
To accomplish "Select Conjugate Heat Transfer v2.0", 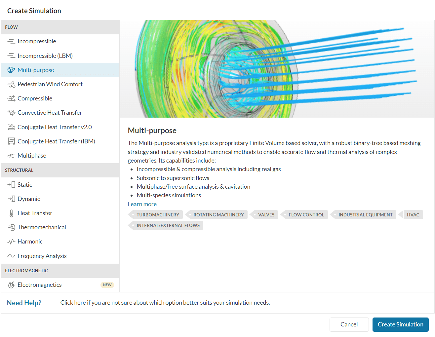I will [x=55, y=127].
